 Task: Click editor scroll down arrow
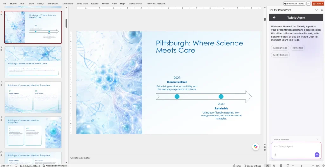[x=265, y=144]
